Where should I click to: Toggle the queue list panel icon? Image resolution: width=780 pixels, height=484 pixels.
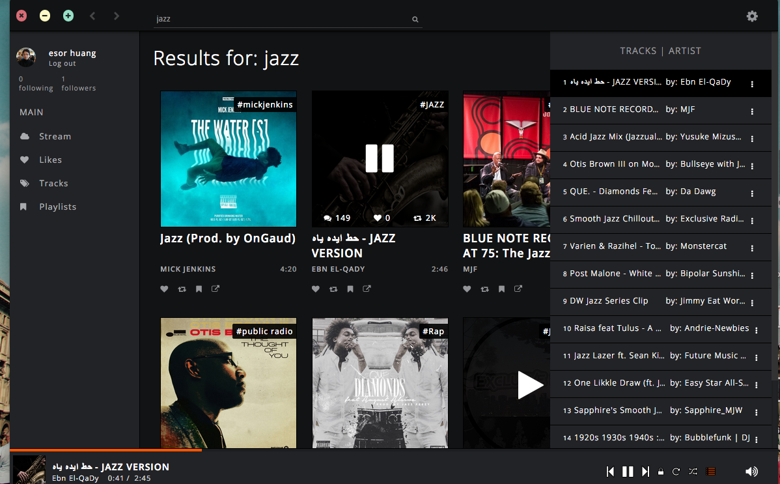711,471
